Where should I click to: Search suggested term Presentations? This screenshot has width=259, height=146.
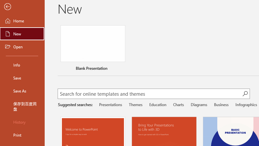coord(110,105)
